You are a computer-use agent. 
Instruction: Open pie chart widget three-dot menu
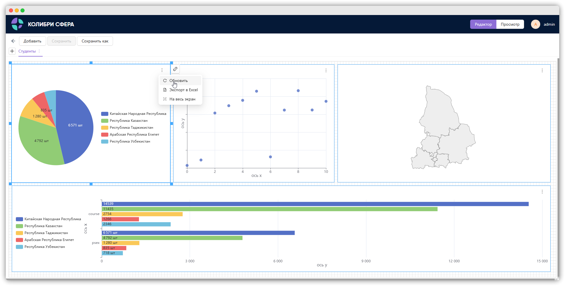[162, 70]
